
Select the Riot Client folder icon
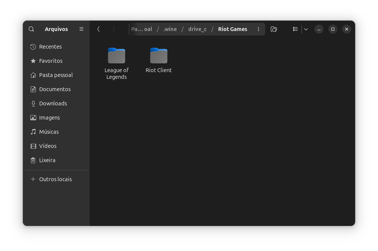pos(159,56)
